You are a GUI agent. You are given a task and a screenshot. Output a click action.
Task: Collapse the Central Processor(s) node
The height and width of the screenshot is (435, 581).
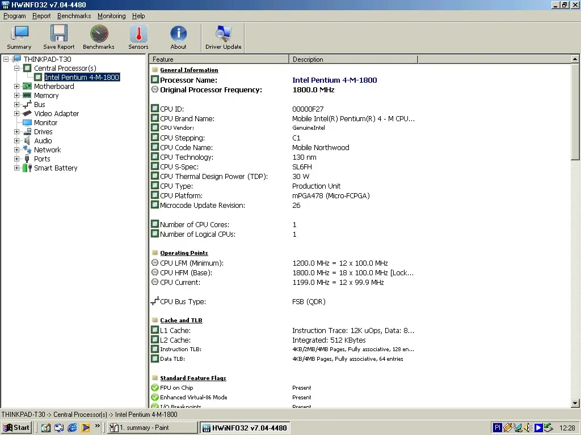coord(16,68)
